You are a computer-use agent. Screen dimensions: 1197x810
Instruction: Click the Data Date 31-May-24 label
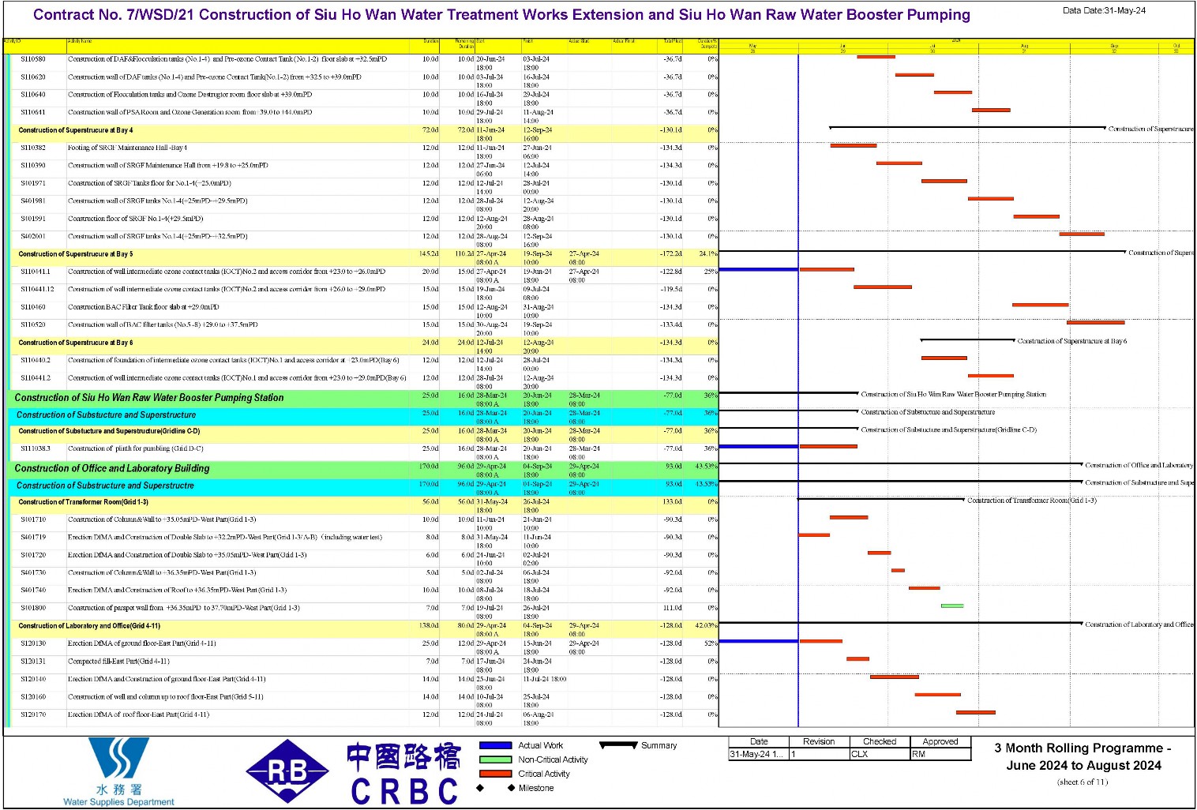(1104, 10)
